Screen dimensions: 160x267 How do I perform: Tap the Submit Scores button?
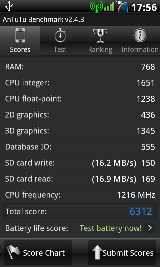122,252
